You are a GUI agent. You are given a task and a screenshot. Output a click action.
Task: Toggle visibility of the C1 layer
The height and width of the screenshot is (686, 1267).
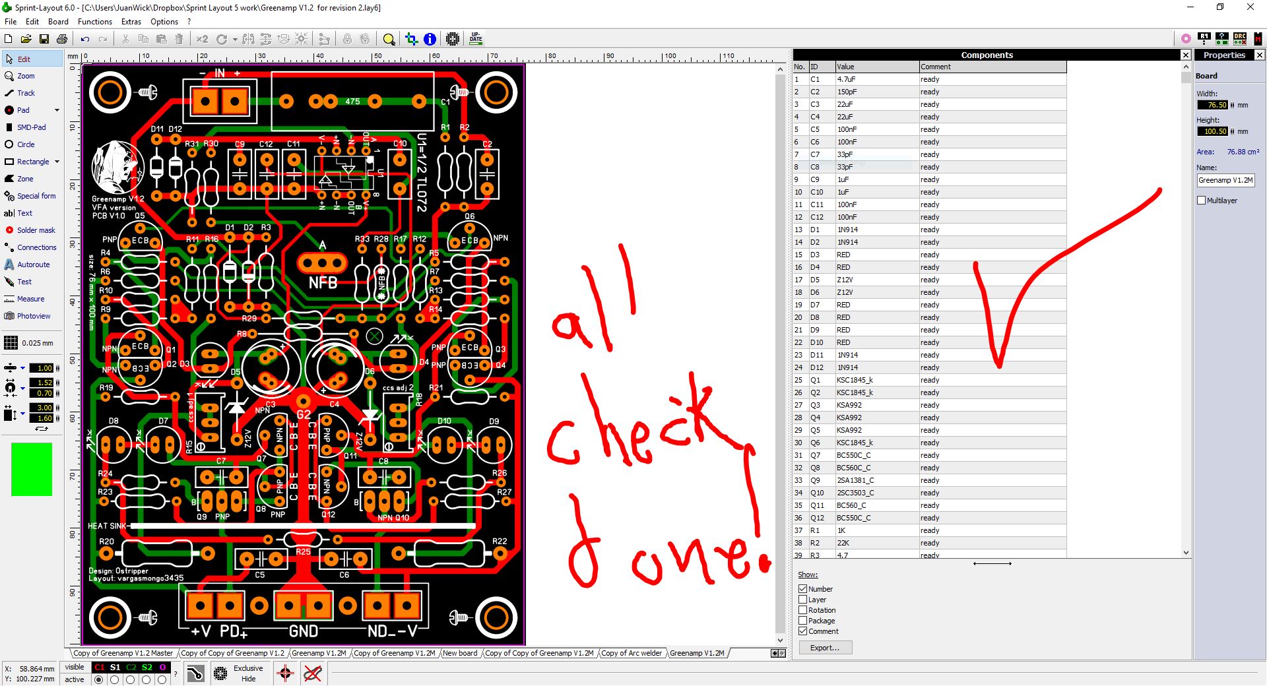pos(100,668)
